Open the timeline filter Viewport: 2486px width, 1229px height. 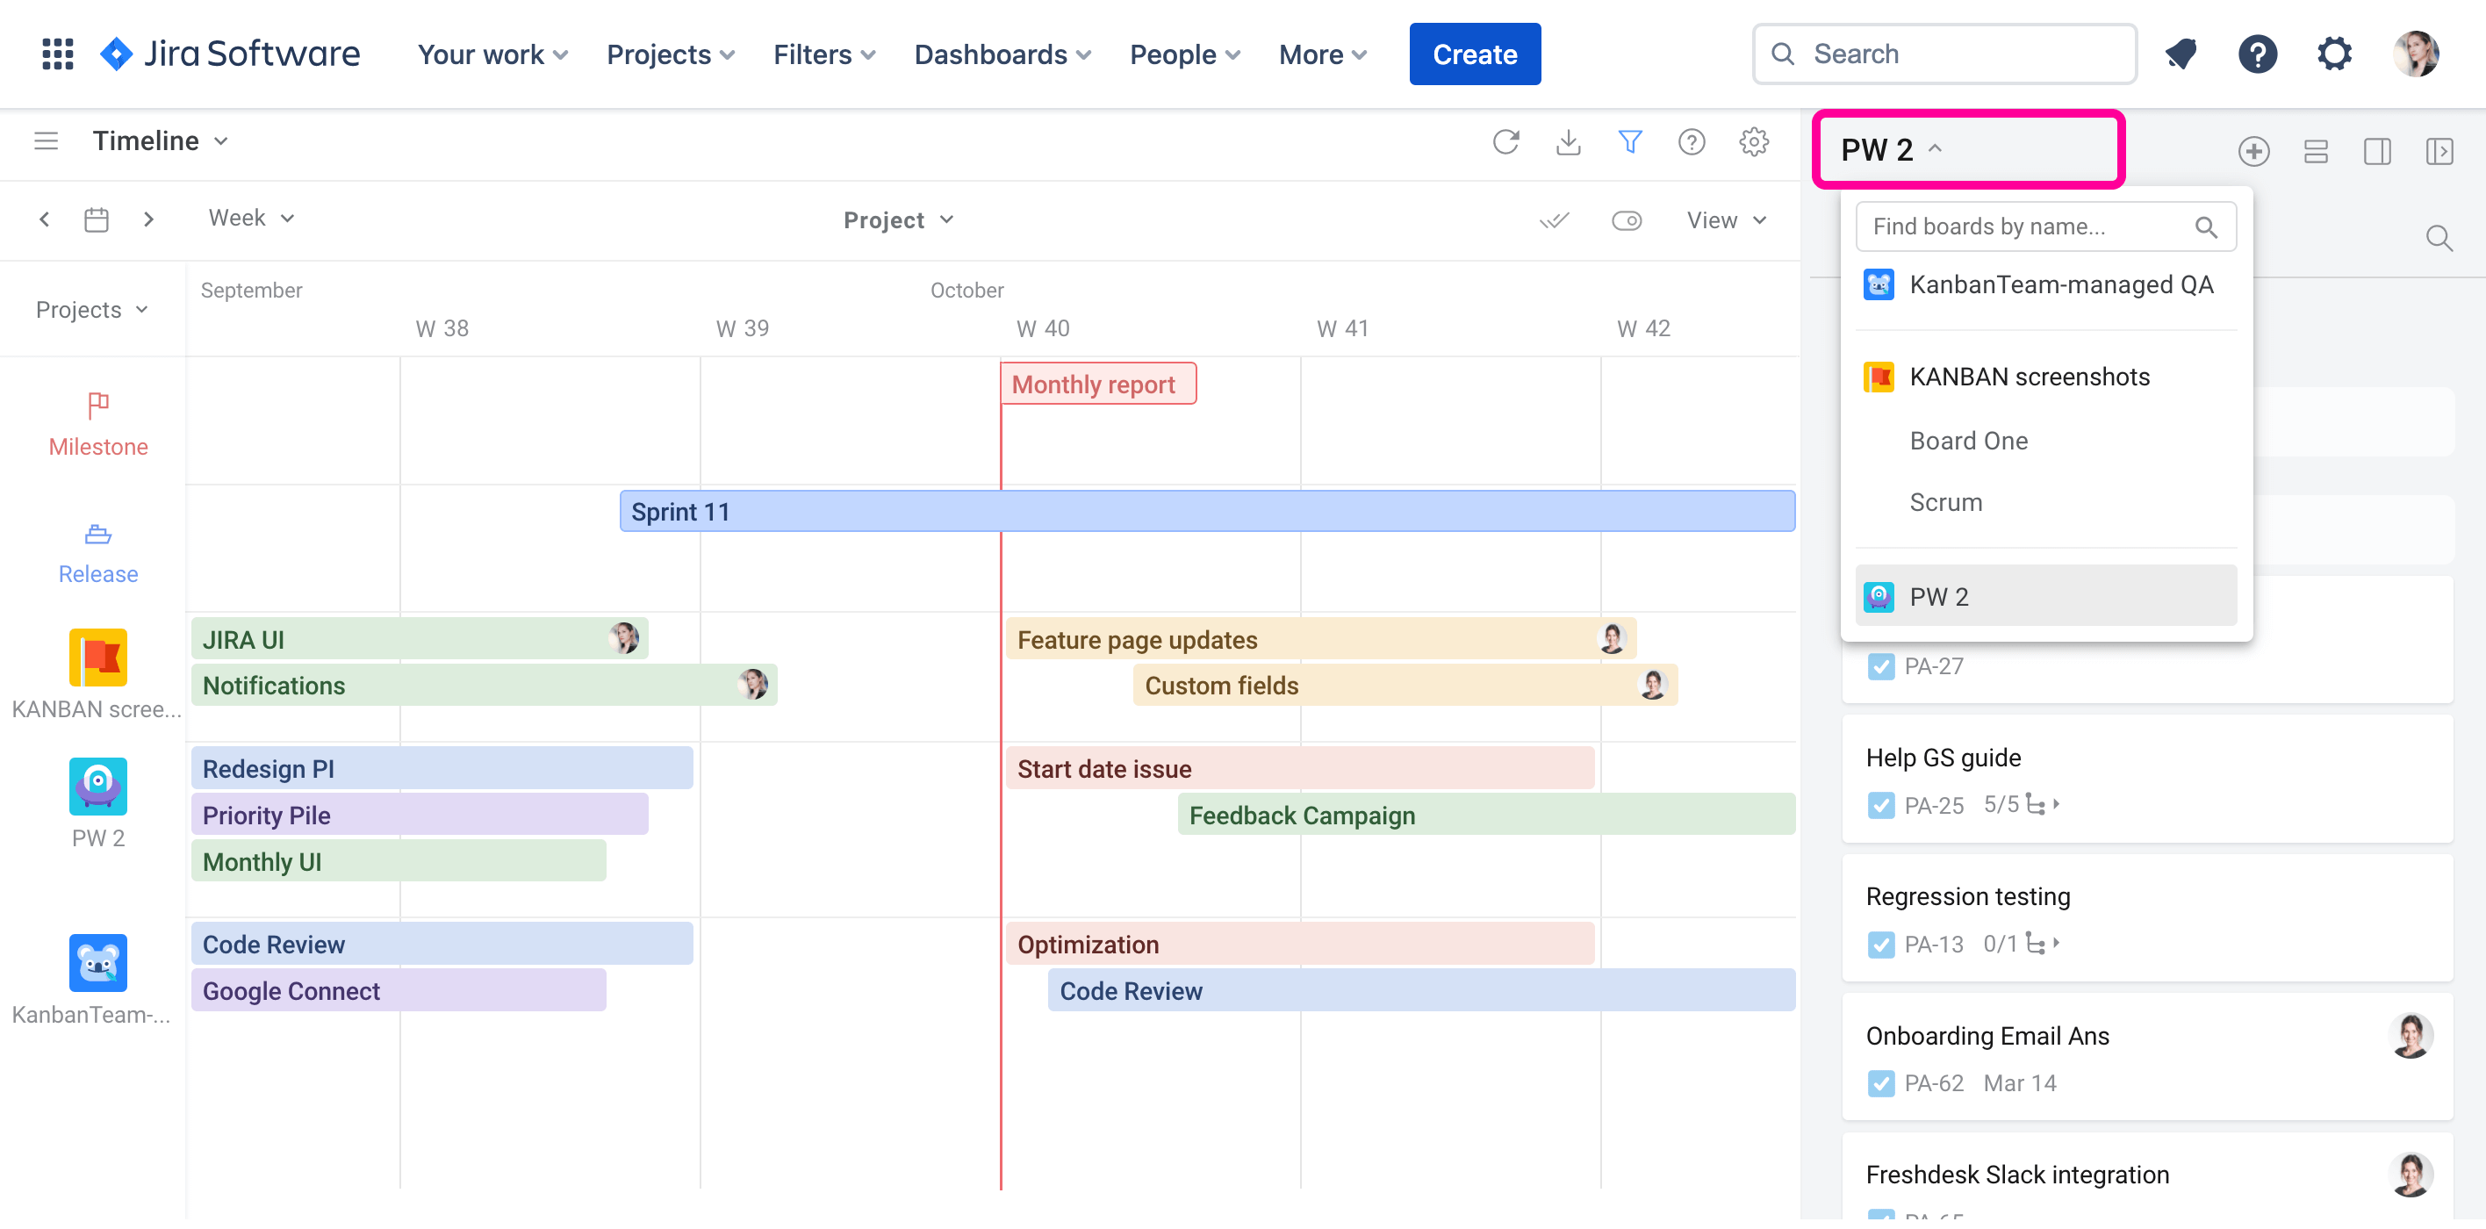[1630, 142]
